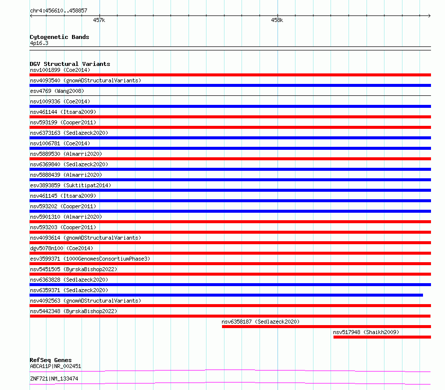445x390 pixels.
Task: Click the nsv1006781 (Coe2014) label
Action: point(60,143)
